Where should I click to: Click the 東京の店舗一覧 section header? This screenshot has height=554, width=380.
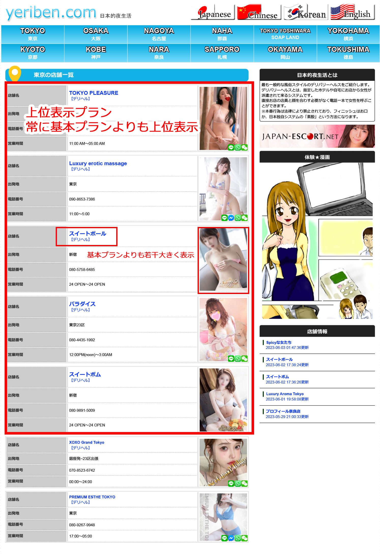pos(127,75)
